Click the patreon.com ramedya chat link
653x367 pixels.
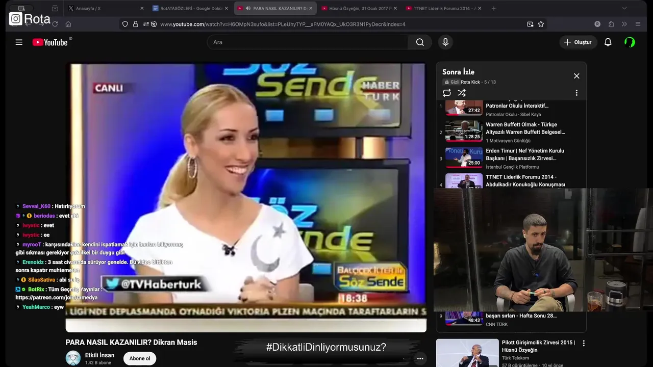click(x=56, y=298)
